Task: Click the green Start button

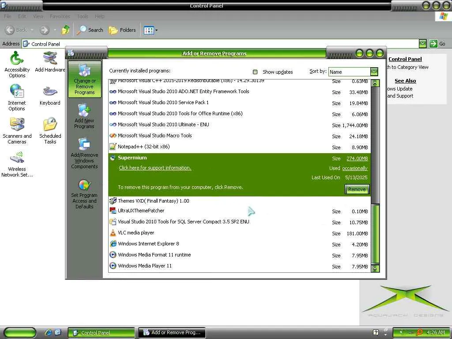Action: pyautogui.click(x=20, y=333)
